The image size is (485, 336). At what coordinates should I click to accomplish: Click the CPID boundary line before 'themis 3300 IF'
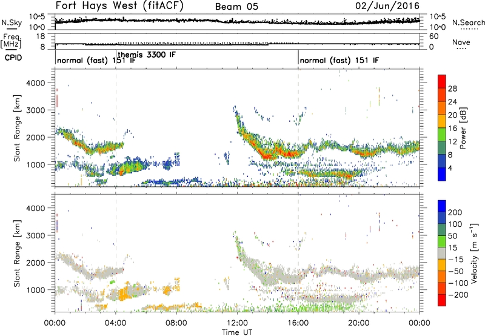pos(116,57)
